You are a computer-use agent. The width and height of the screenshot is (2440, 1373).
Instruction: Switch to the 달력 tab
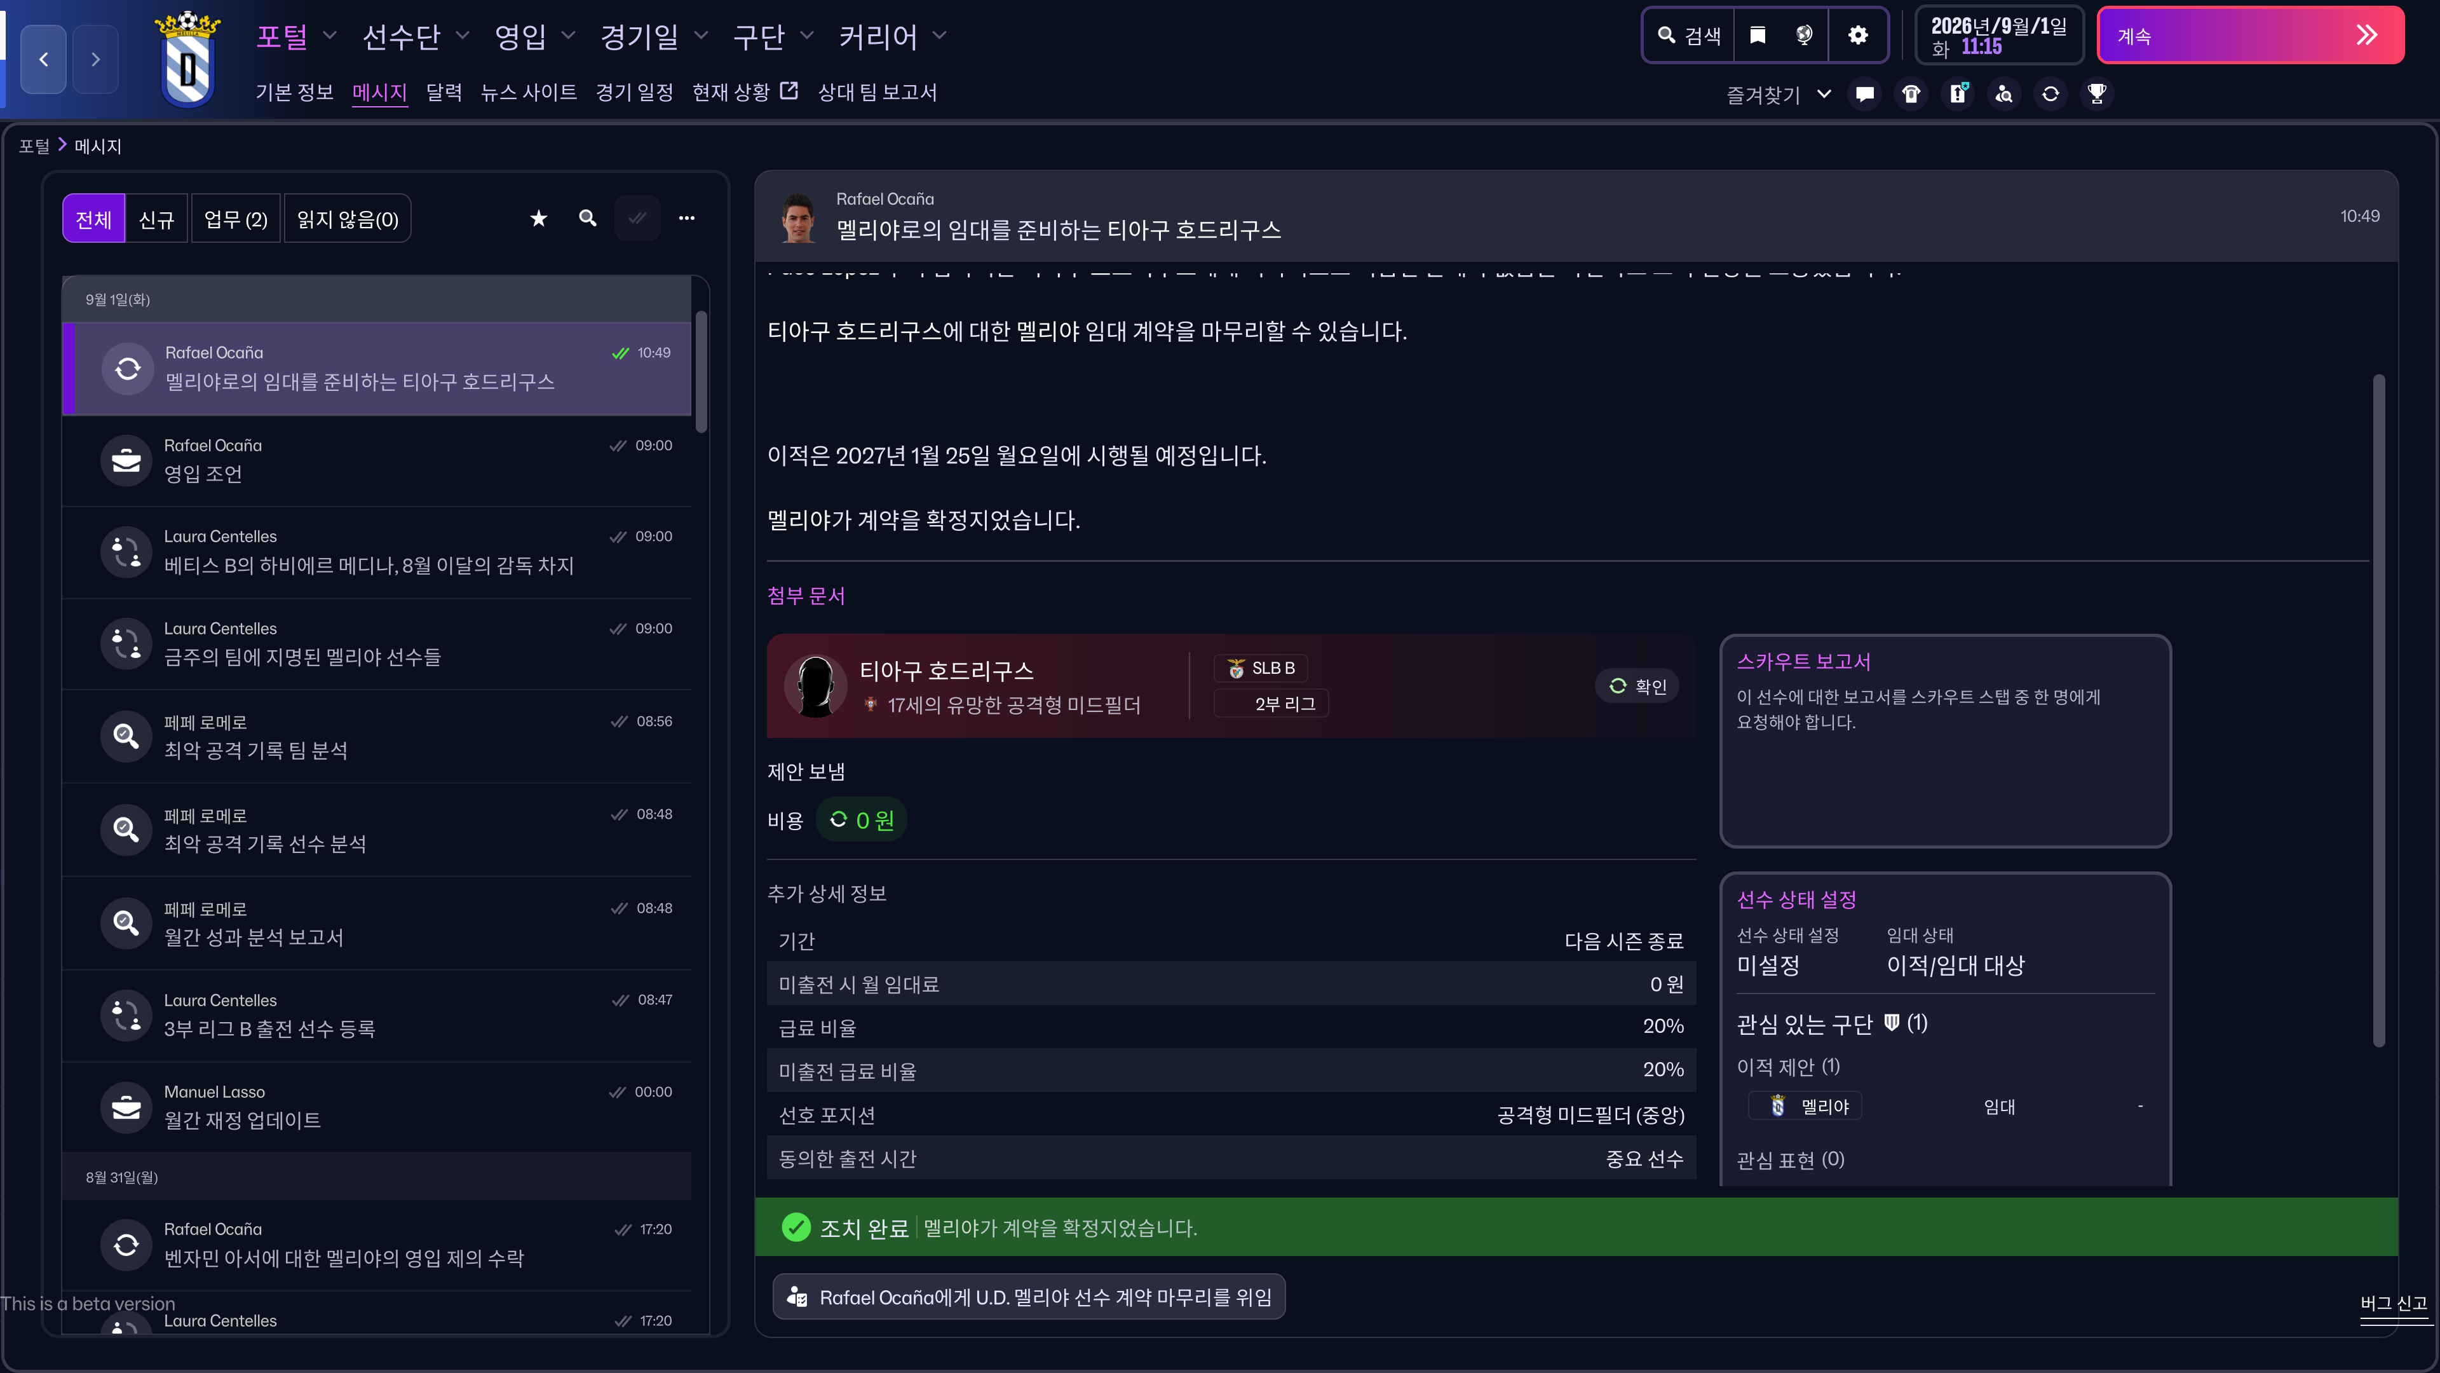[444, 93]
